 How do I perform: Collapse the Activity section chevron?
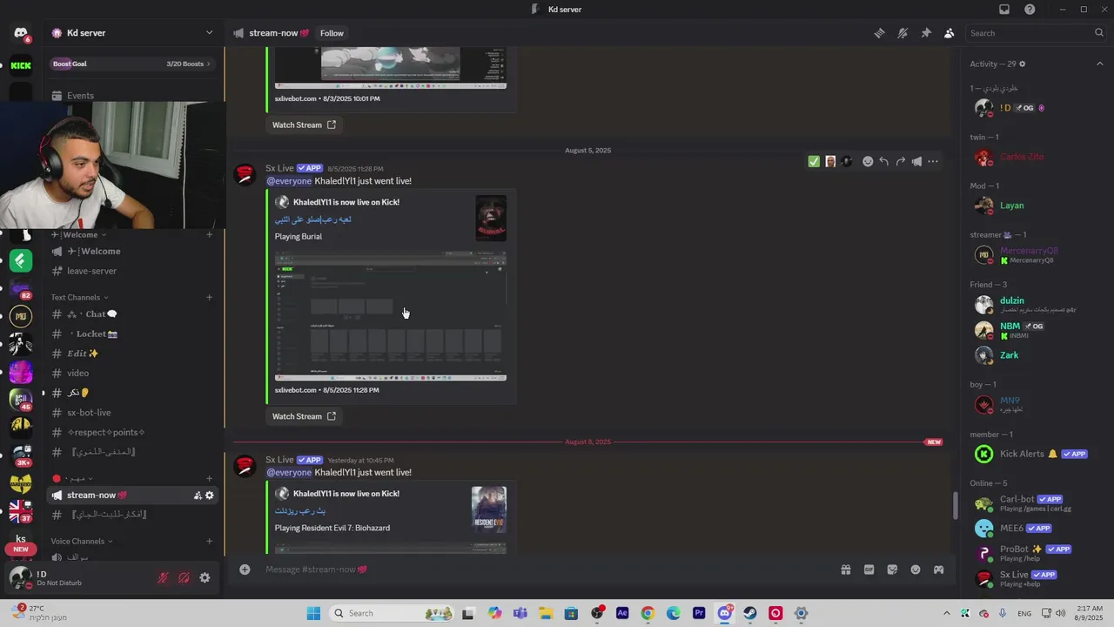click(x=1099, y=64)
